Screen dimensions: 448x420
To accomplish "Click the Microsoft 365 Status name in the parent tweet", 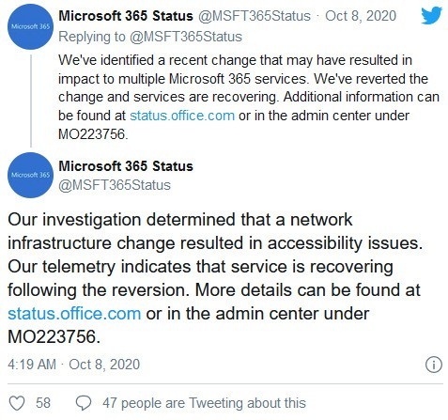I will coord(126,16).
